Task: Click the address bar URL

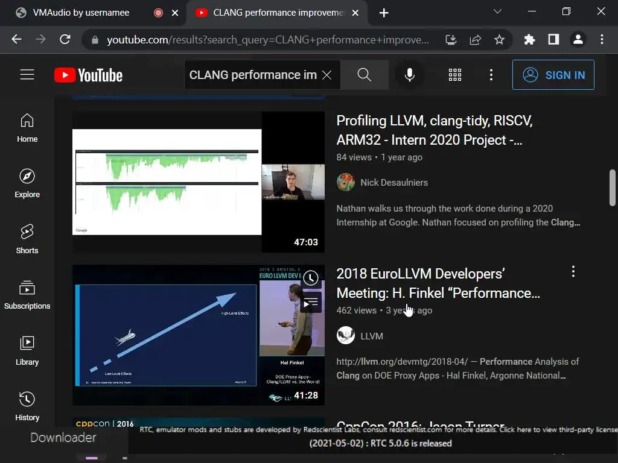Action: coord(267,40)
